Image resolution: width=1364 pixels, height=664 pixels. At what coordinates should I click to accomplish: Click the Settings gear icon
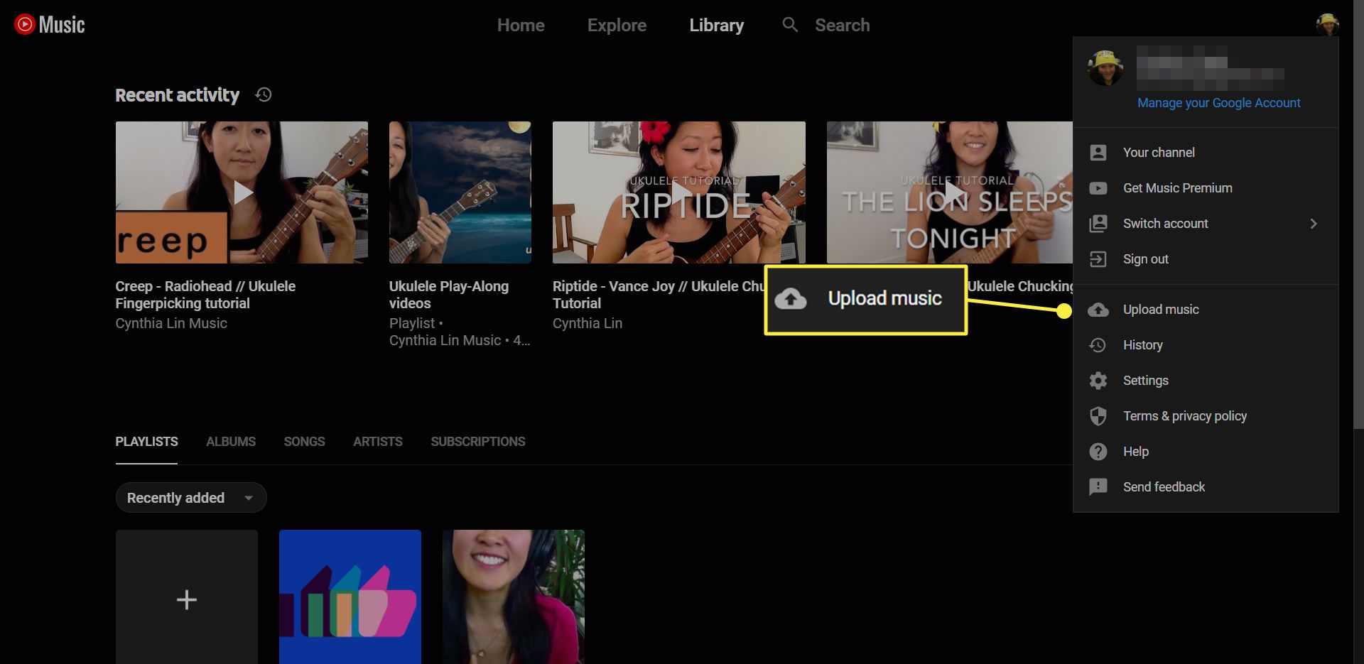coord(1098,381)
